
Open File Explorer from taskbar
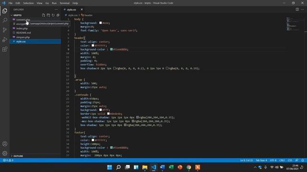[145, 167]
